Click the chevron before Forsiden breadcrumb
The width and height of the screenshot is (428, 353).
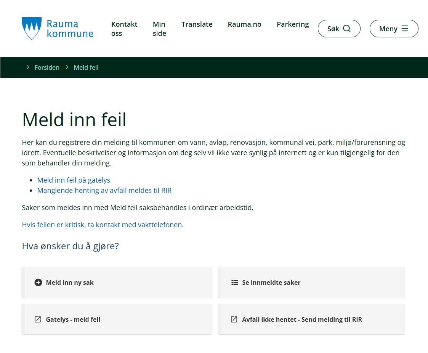point(28,67)
